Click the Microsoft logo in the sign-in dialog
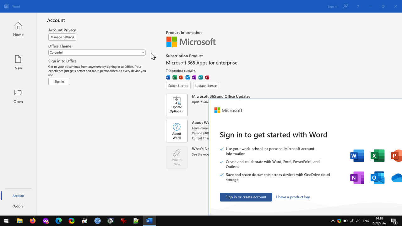Screen dimensions: 402x226 [x=228, y=110]
